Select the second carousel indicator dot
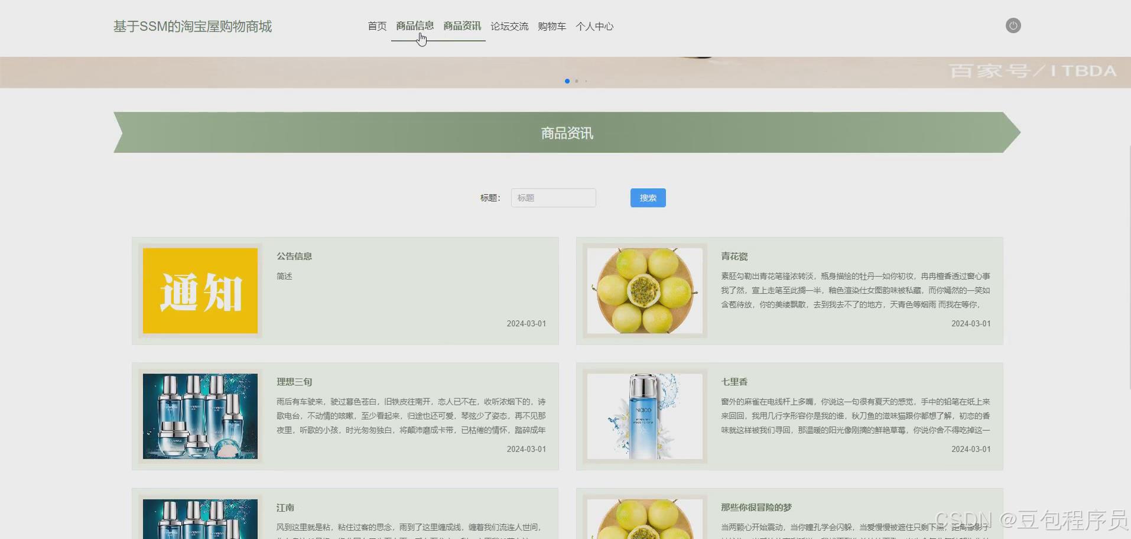This screenshot has width=1131, height=539. [x=577, y=81]
